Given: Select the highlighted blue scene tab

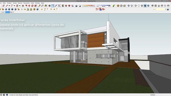Looking at the screenshot, I should [x=7, y=12].
